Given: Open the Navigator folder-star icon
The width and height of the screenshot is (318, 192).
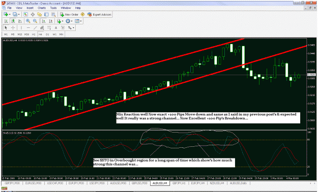Looking at the screenshot, I should pyautogui.click(x=39, y=14).
